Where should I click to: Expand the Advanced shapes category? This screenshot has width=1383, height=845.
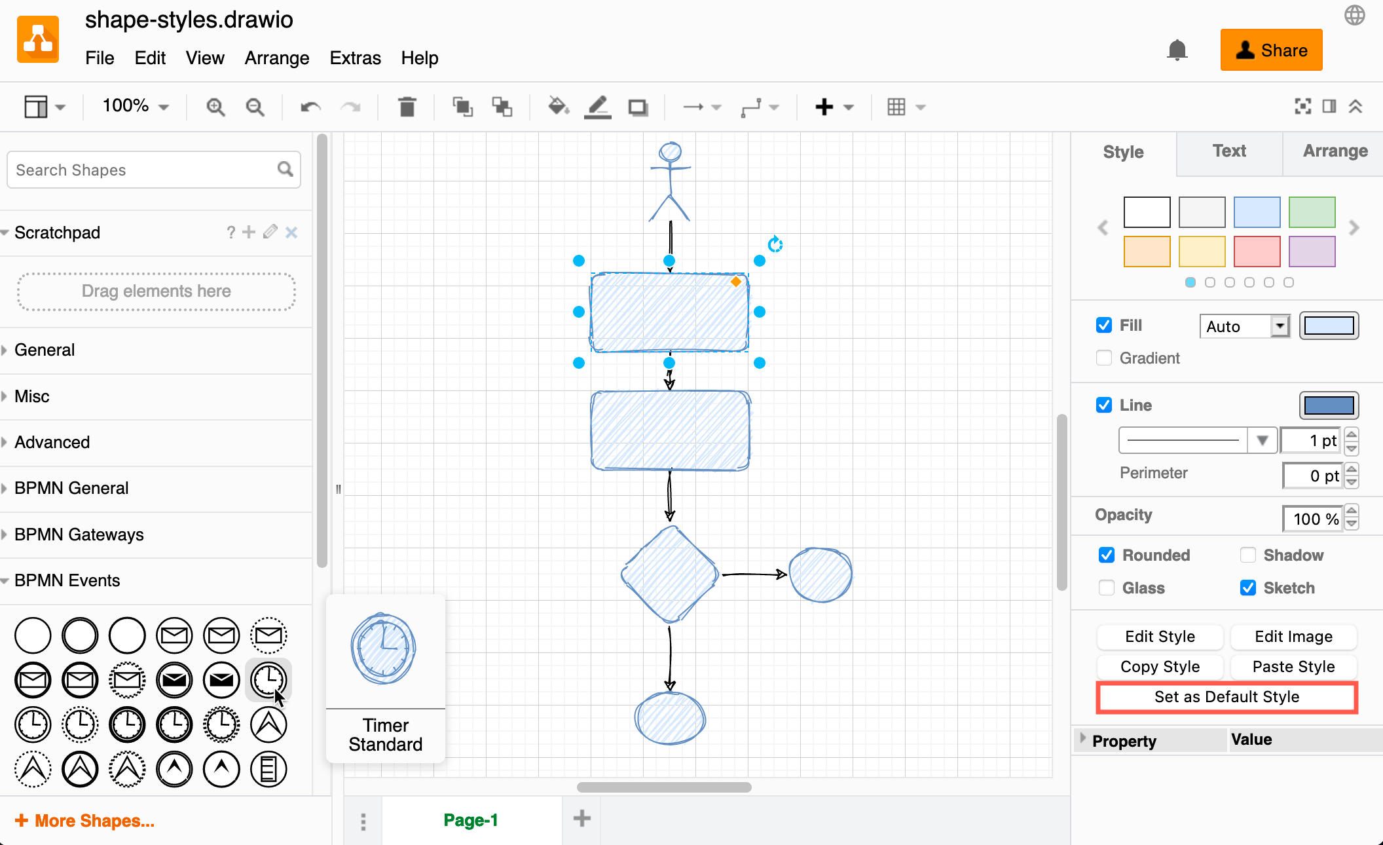coord(51,441)
